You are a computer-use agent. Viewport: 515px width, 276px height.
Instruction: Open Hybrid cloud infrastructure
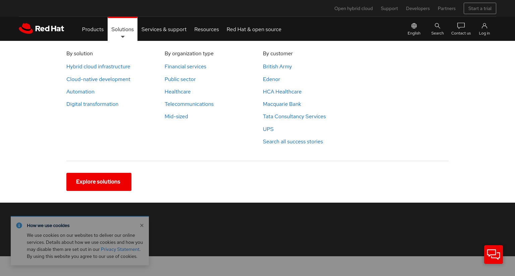[x=98, y=67]
